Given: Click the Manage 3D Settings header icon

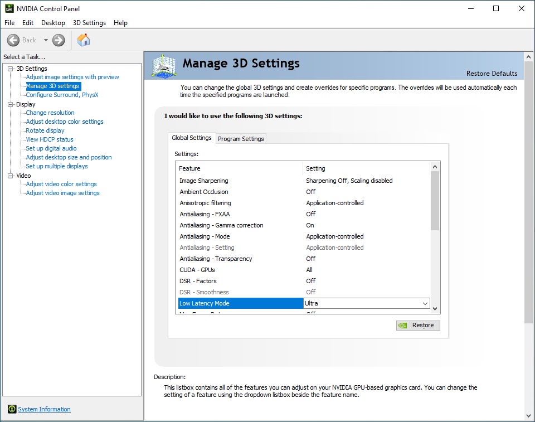Looking at the screenshot, I should point(164,66).
